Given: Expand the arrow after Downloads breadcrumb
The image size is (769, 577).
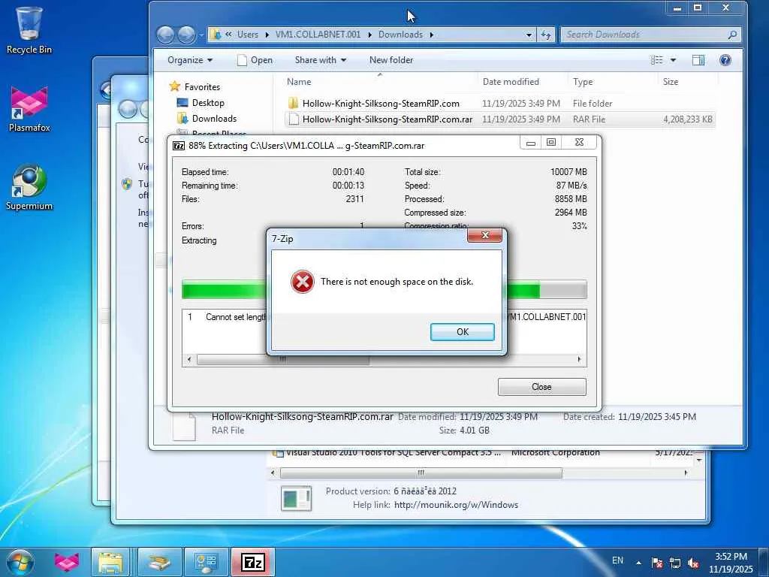Looking at the screenshot, I should coord(432,35).
